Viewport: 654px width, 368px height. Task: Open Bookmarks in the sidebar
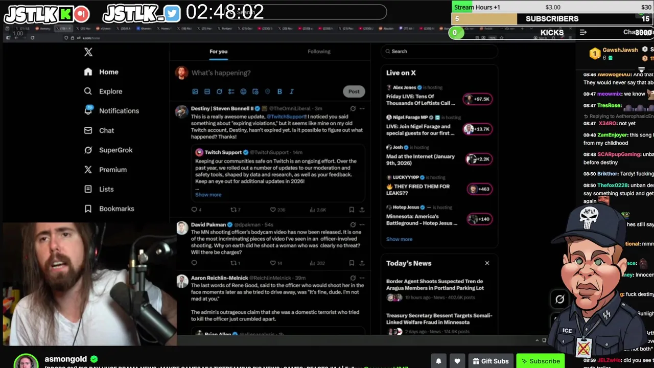click(x=109, y=209)
